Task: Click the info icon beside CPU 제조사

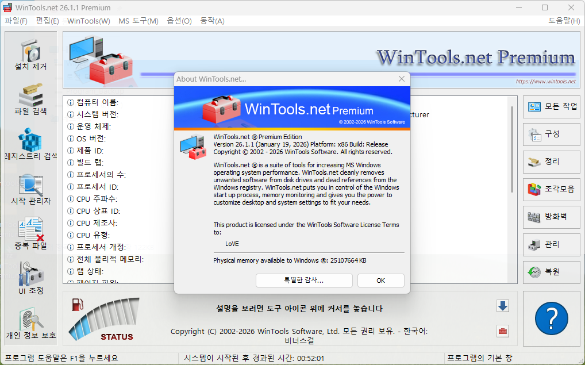Action: (71, 223)
